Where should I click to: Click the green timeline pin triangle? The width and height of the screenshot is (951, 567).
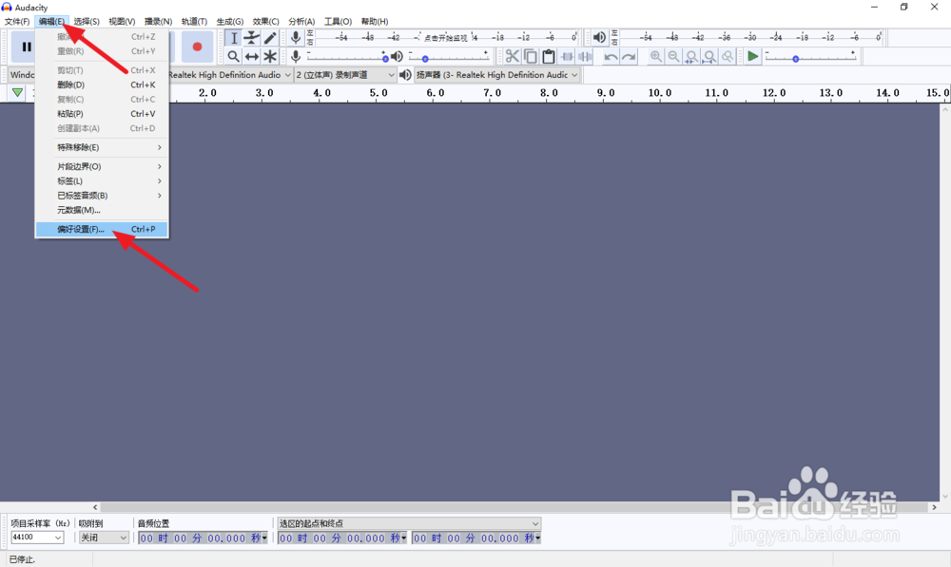click(17, 93)
